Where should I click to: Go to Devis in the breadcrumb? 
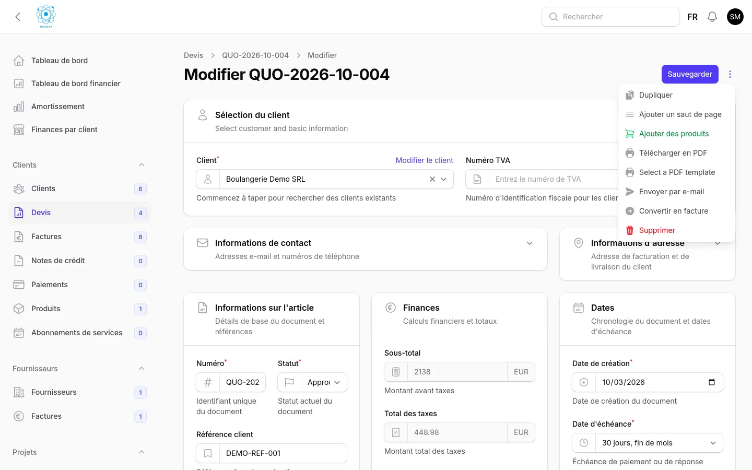coord(193,55)
